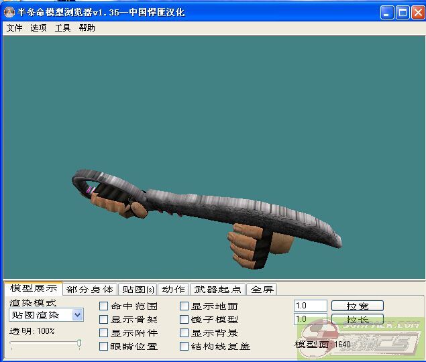Click the 拉宽 button
The image size is (426, 362).
point(357,306)
